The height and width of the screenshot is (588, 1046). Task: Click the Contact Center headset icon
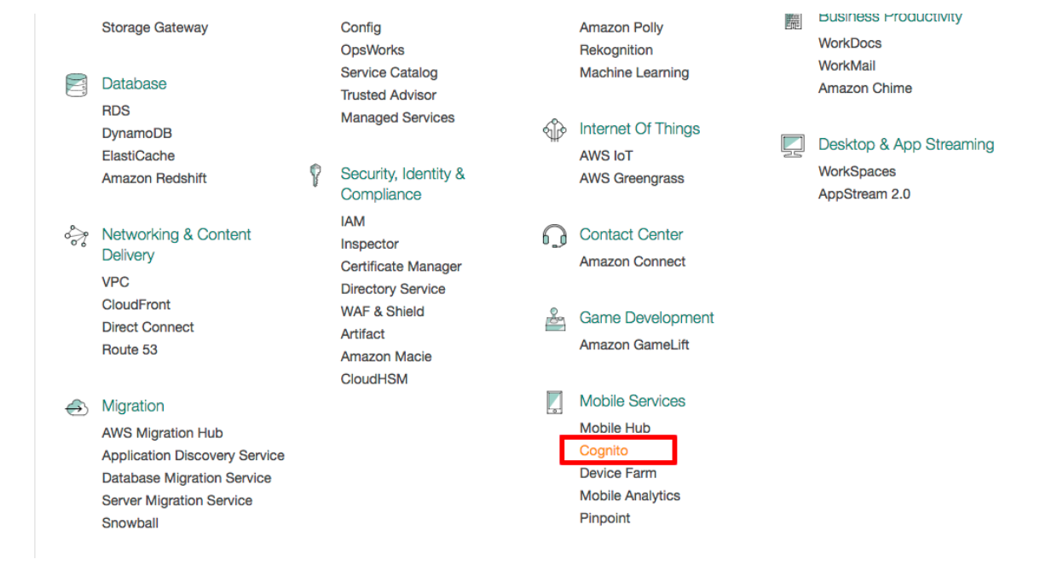click(554, 235)
